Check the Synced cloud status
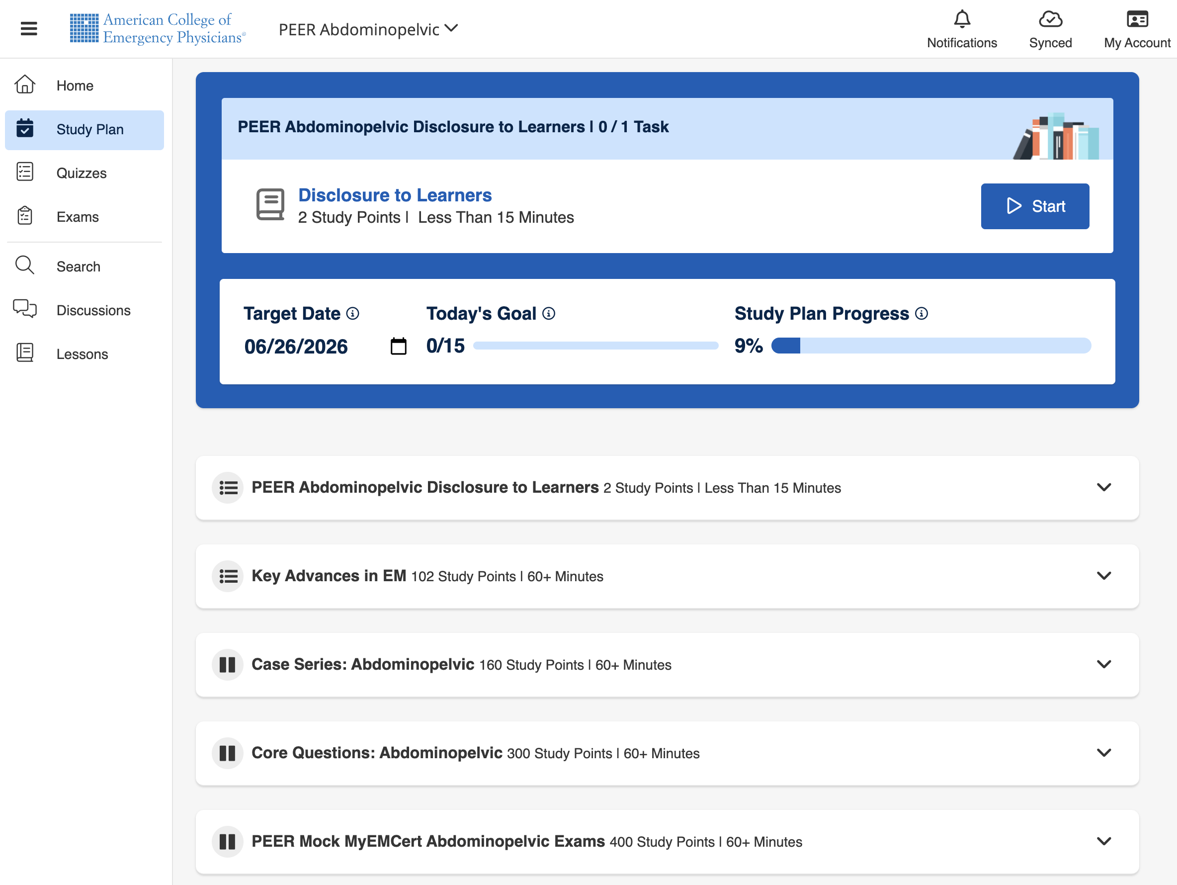1177x885 pixels. coord(1050,29)
